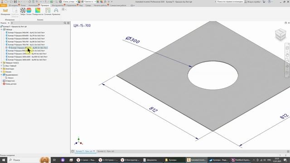
Task: Add a new browser panel with plus button
Action: click(x=12, y=23)
